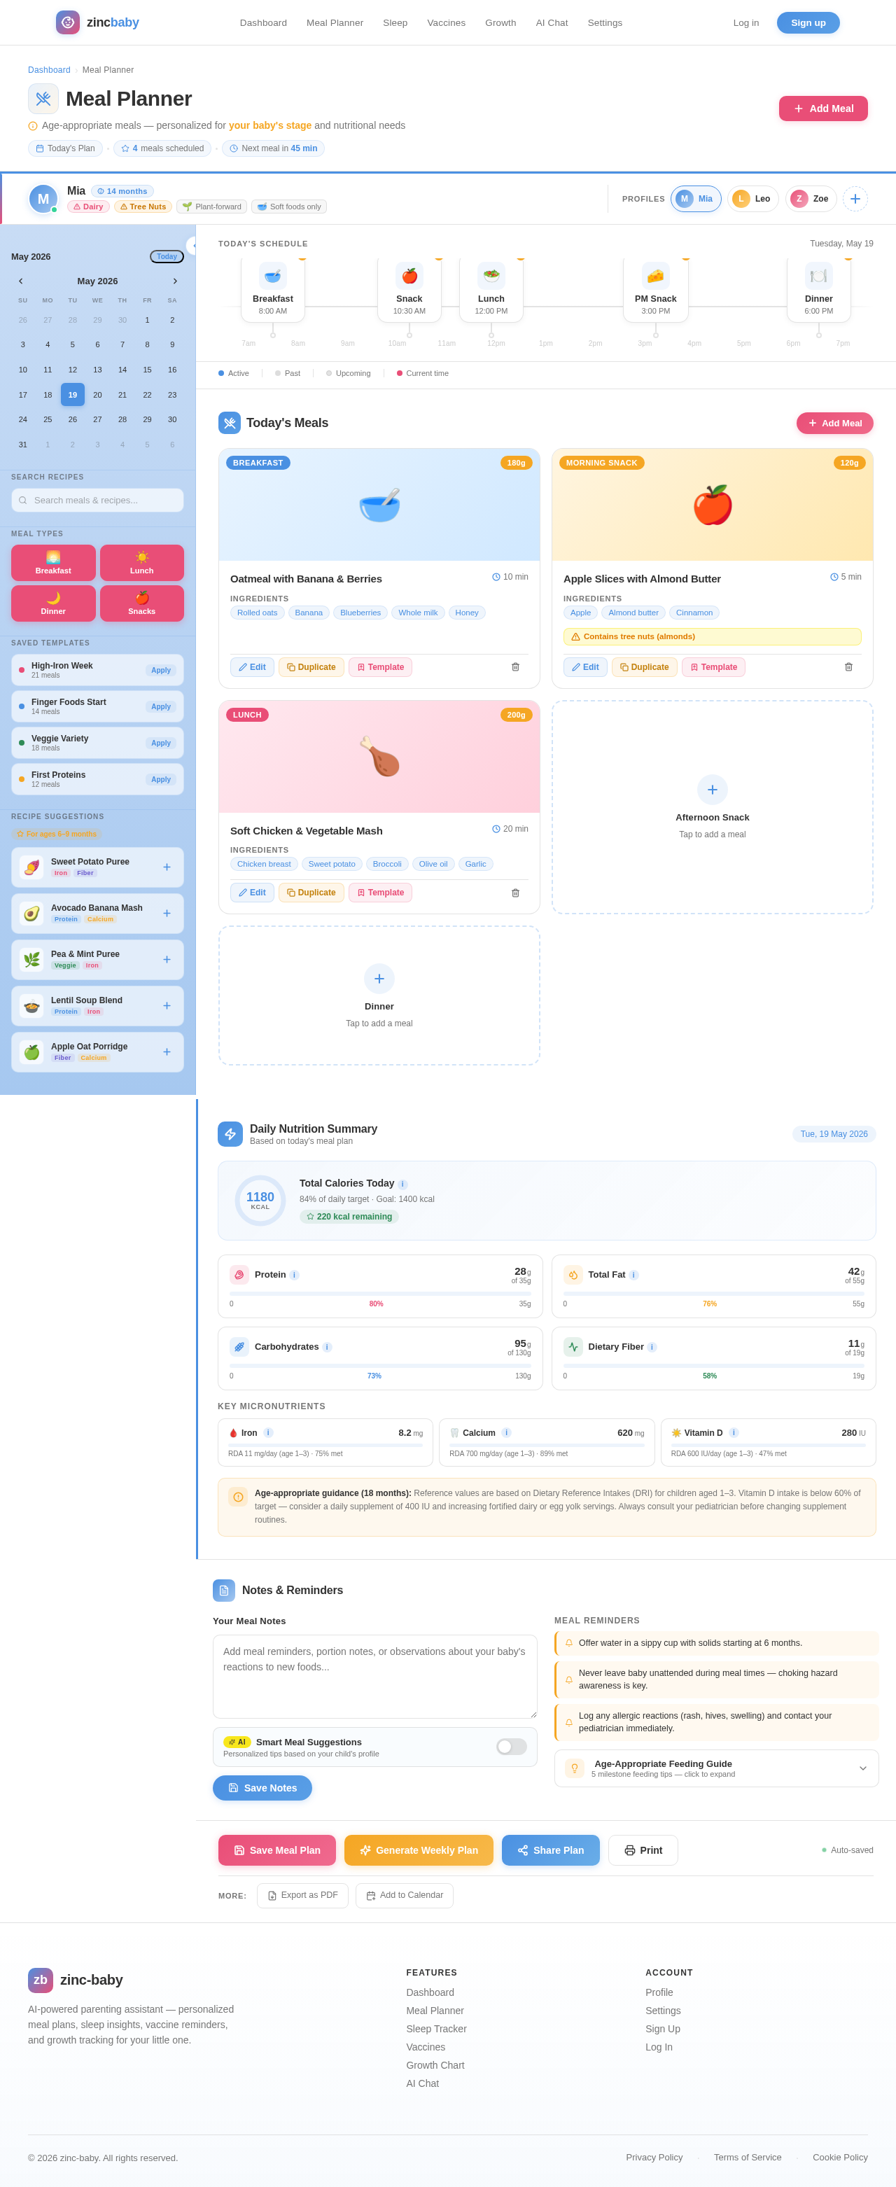Select May 20 in the calendar
896x2187 pixels.
tap(98, 395)
